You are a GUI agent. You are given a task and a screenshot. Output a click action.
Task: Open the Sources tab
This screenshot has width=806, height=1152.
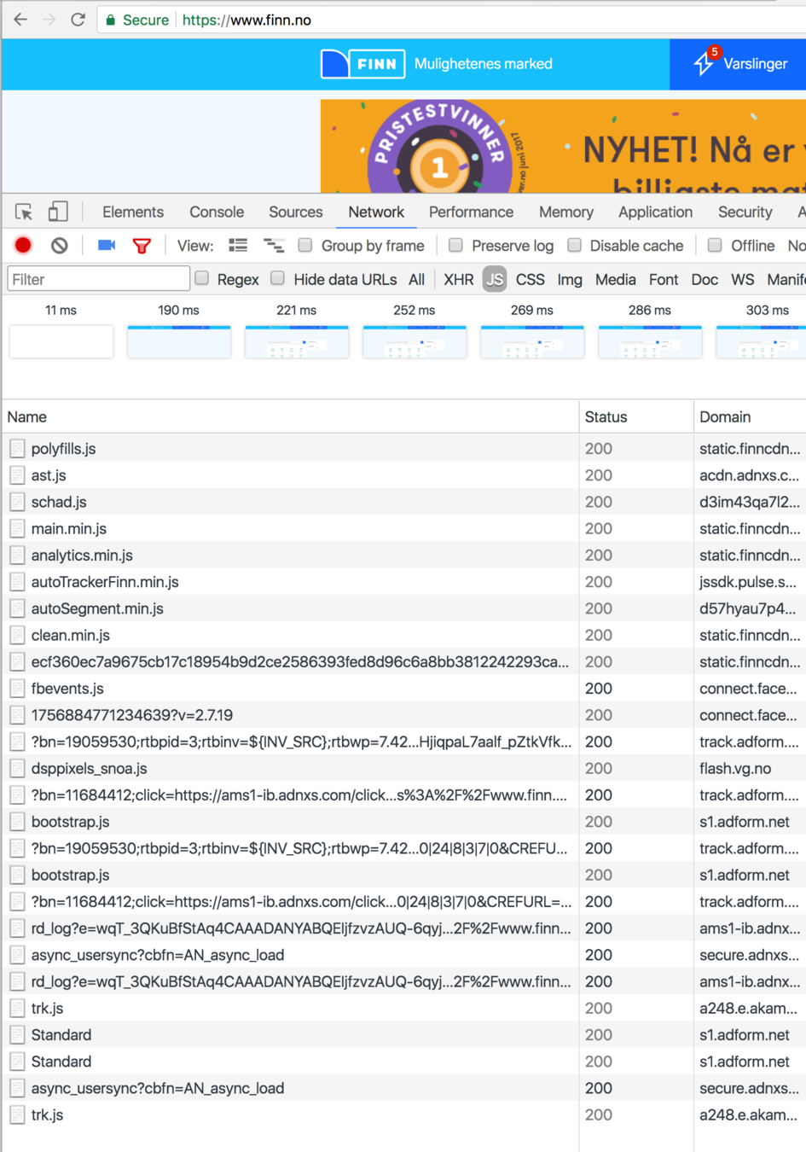[296, 212]
